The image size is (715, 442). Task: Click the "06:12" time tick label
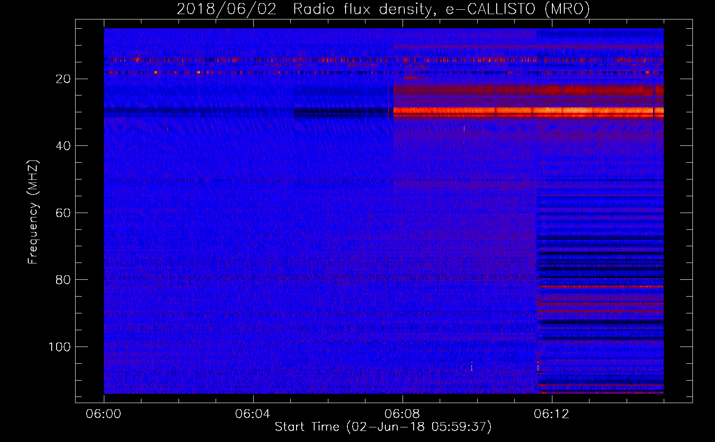[x=551, y=414]
